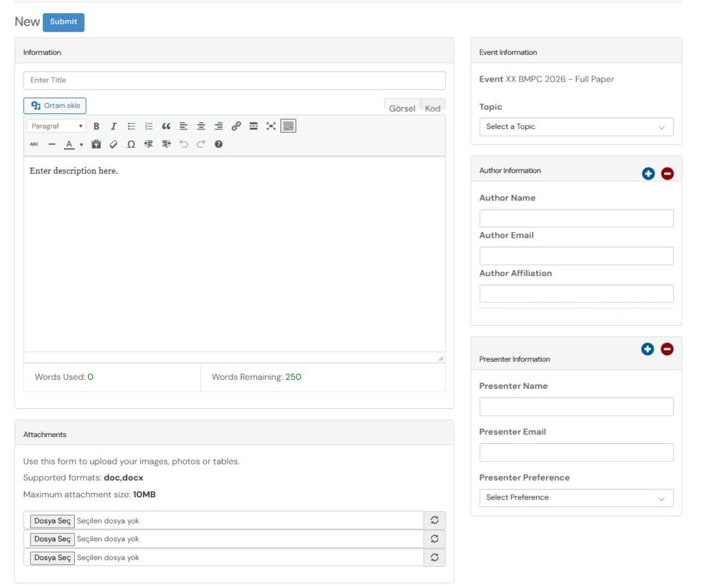Switch to the Kod editor tab
Viewport: 704px width, 586px height.
tap(432, 109)
